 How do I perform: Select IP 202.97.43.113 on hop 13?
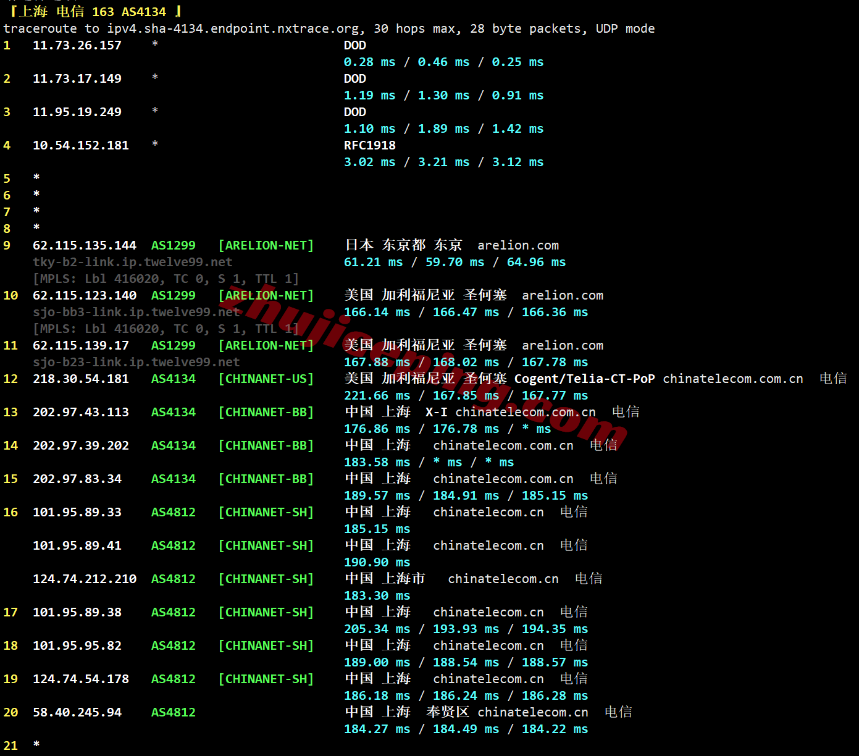[81, 412]
